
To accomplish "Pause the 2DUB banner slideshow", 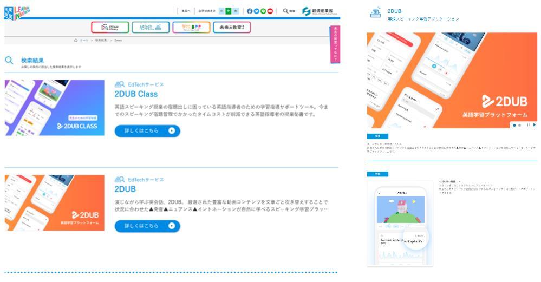I will pyautogui.click(x=528, y=125).
